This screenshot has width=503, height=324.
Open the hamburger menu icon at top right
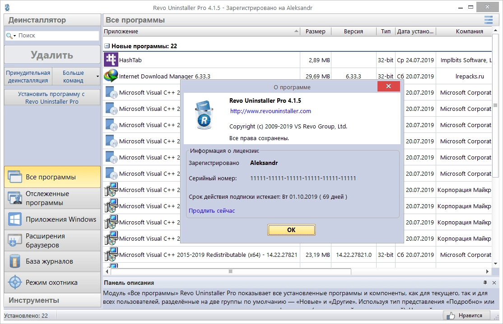488,20
